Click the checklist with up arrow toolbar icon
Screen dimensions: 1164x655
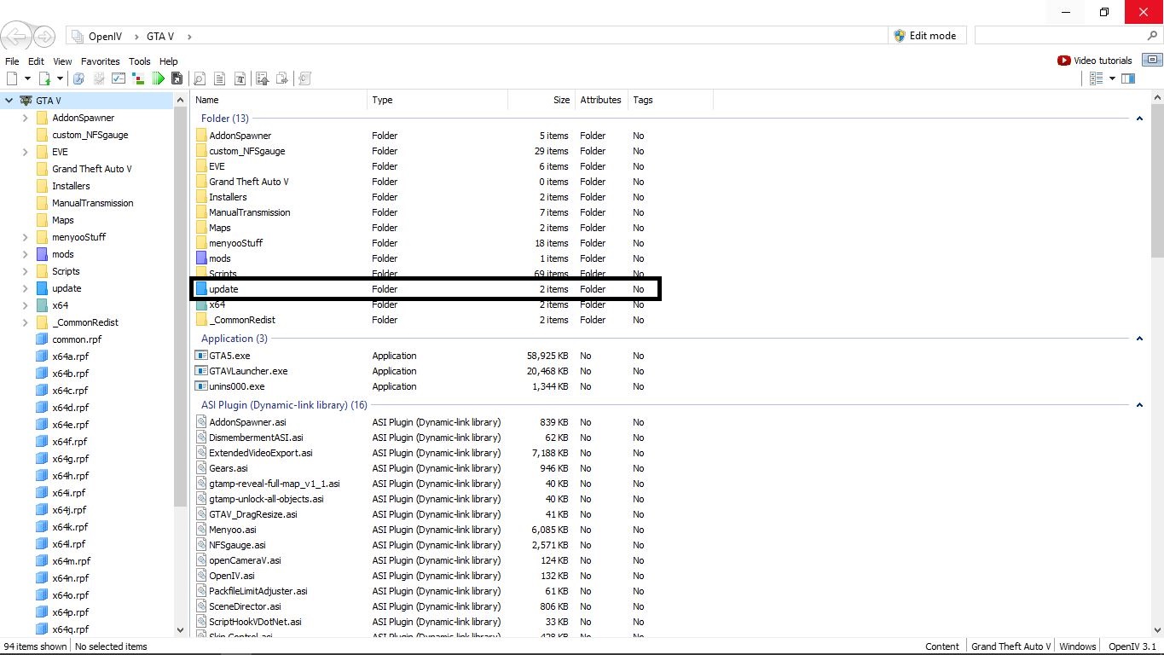(263, 78)
